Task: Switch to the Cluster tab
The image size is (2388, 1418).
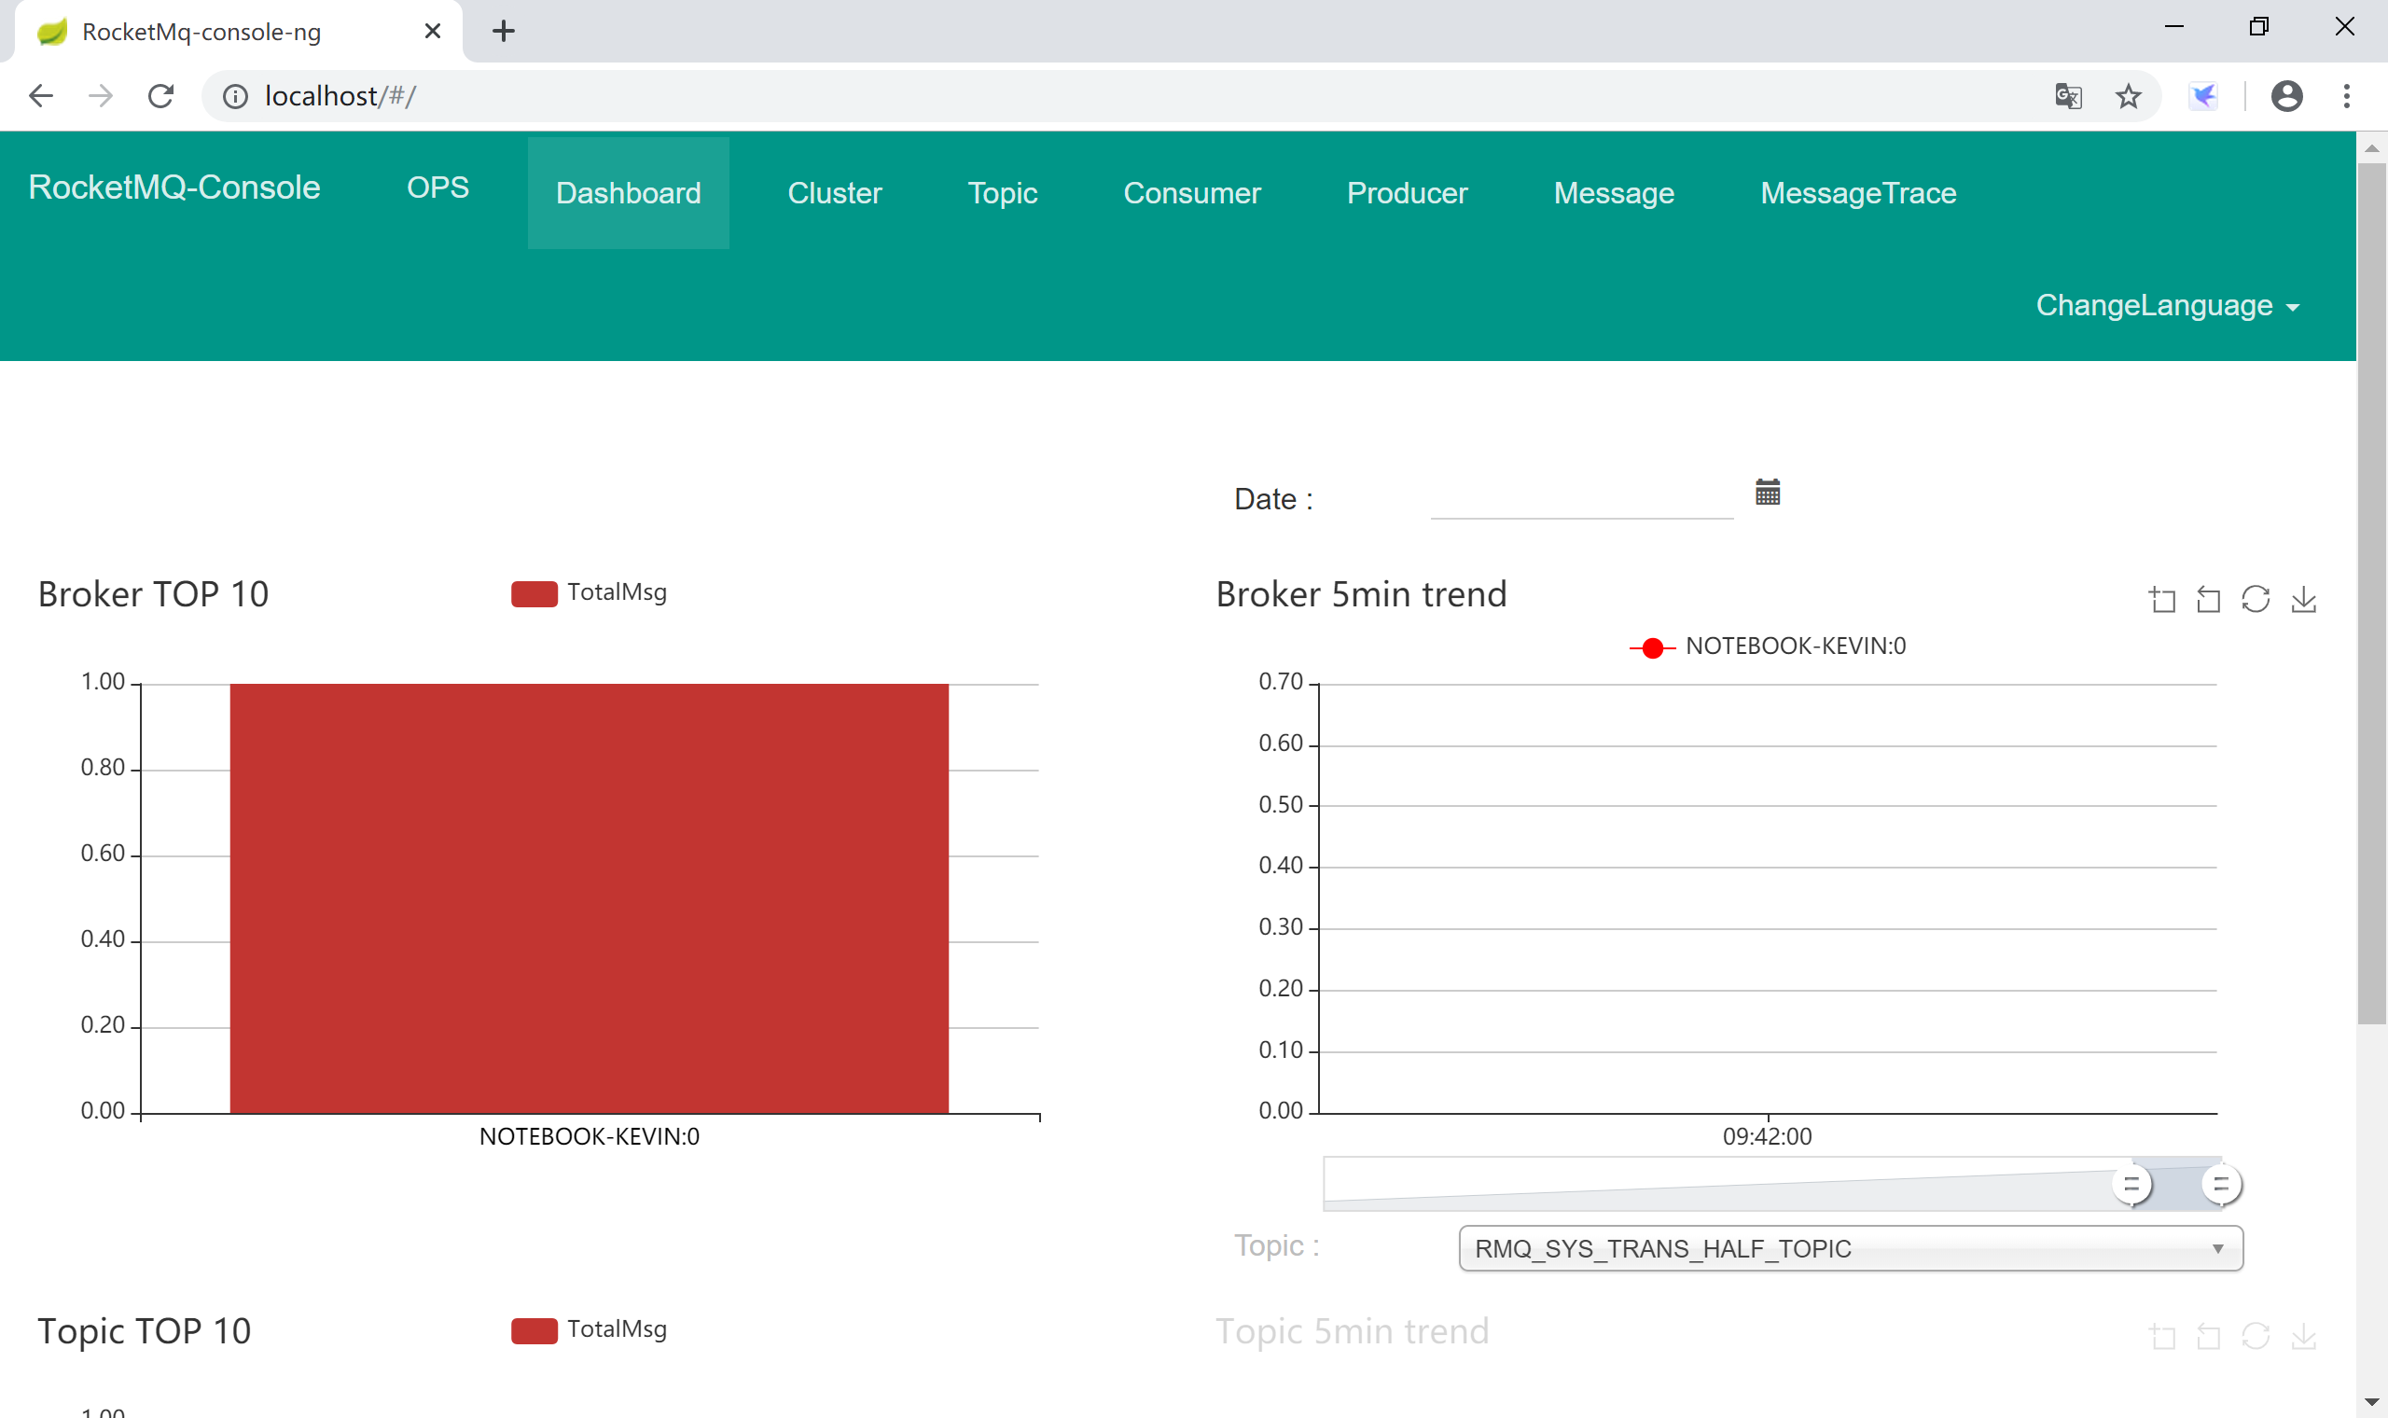Action: (x=834, y=193)
